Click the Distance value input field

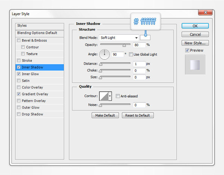click(139, 64)
